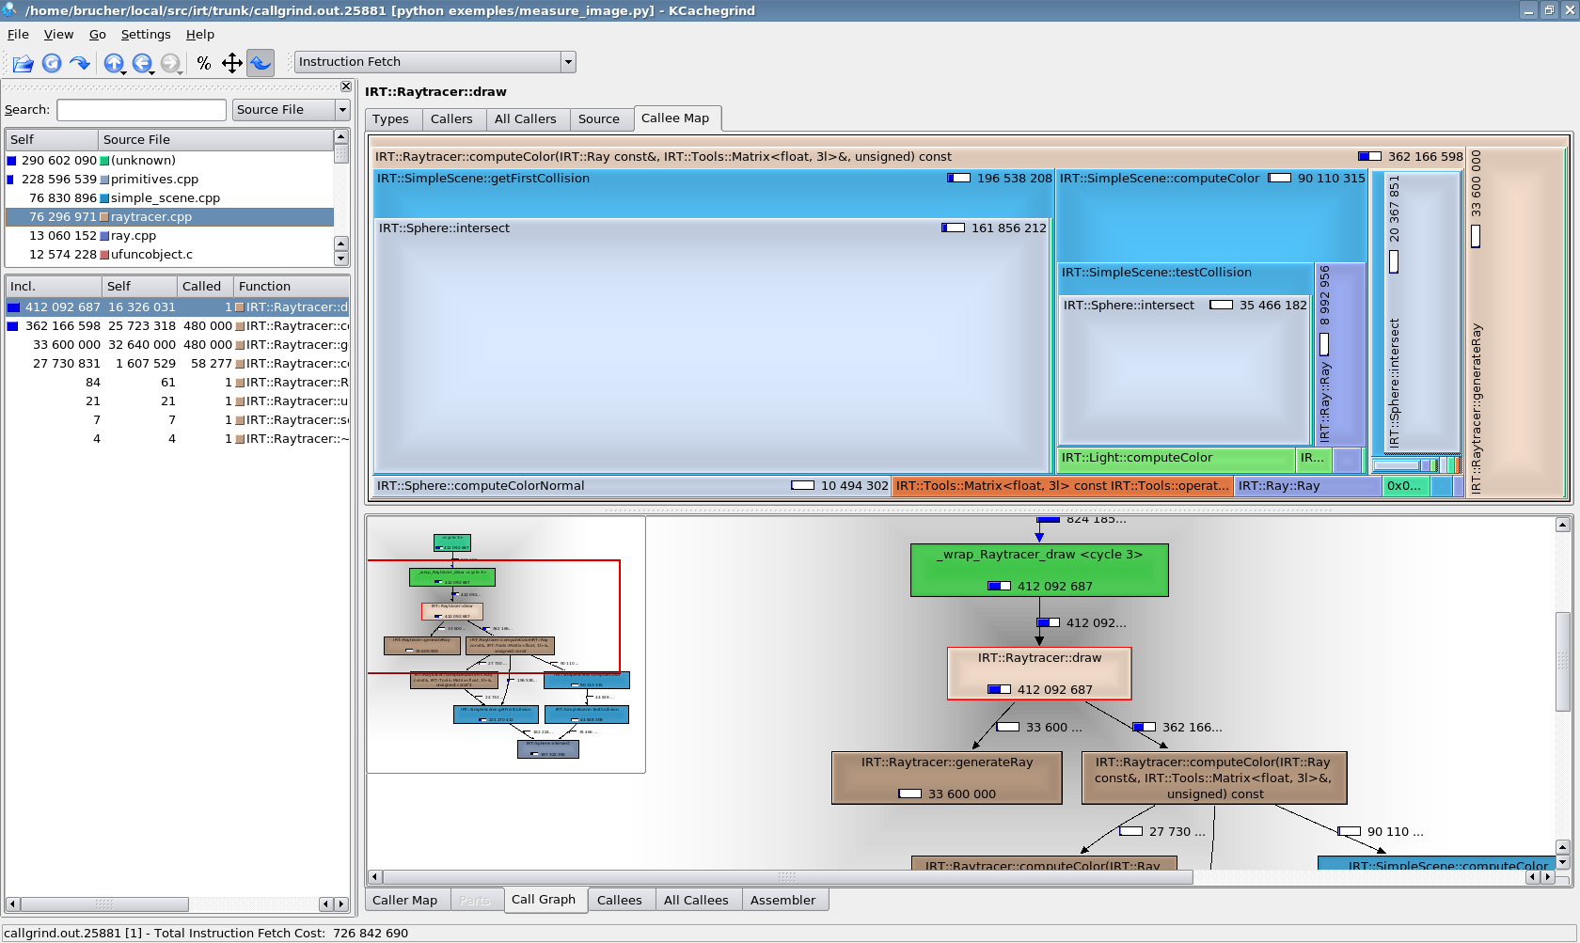Screen dimensions: 1580x943
Task: Select the IRT::Raytracer::generateRay graph node
Action: (x=946, y=777)
